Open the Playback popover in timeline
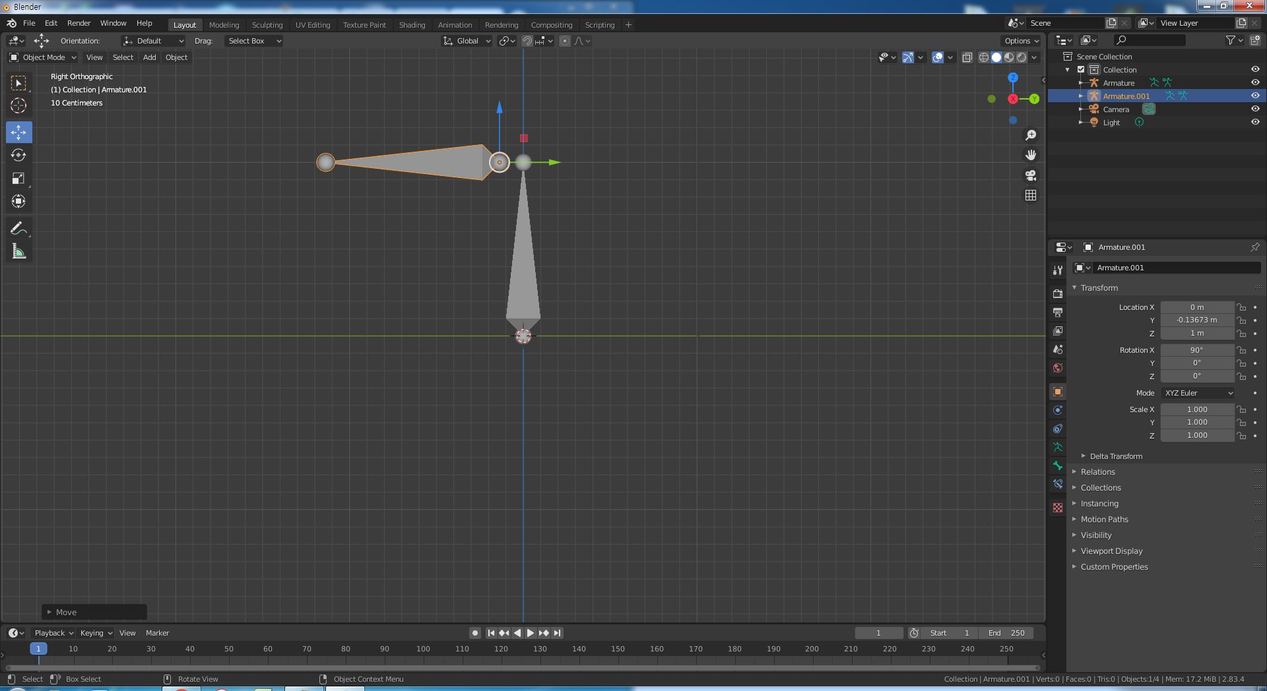1267x691 pixels. pyautogui.click(x=53, y=633)
